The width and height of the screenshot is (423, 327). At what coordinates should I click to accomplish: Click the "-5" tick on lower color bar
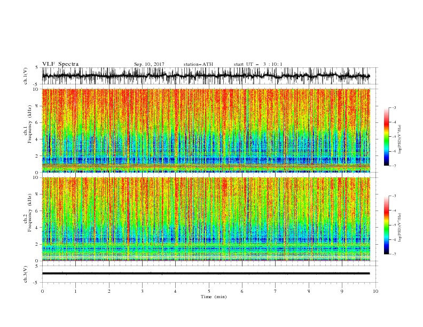pyautogui.click(x=394, y=225)
